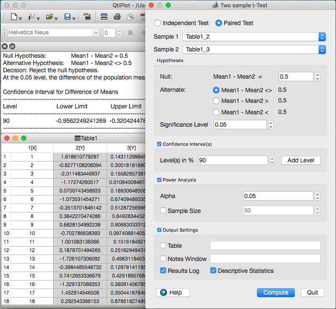This screenshot has width=336, height=309.
Task: Enable the Sample Size checkbox
Action: [x=163, y=210]
